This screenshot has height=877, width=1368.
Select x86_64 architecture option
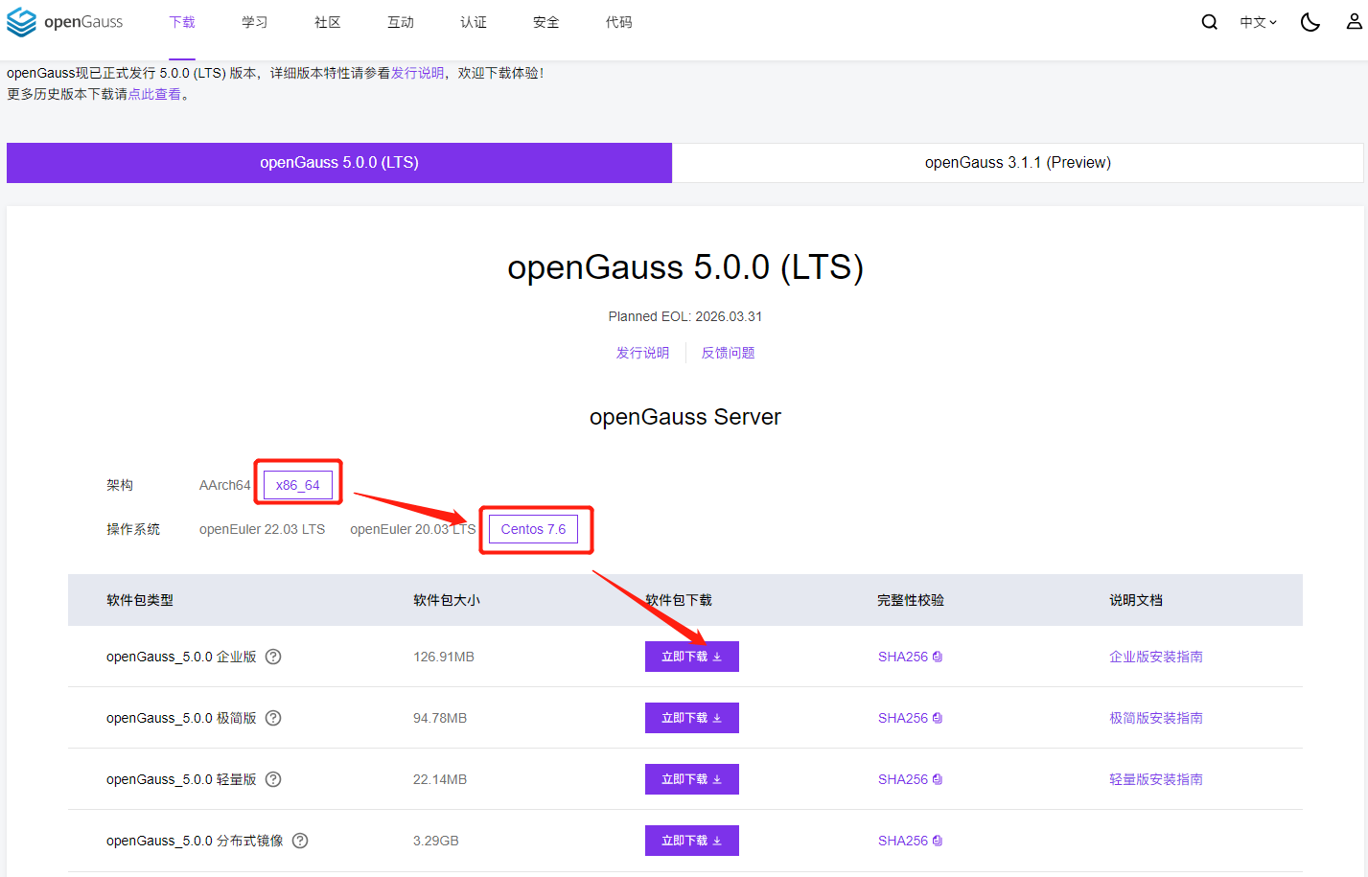pyautogui.click(x=298, y=485)
